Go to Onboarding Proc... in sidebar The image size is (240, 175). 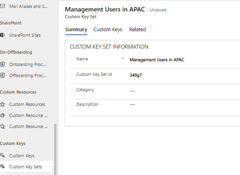tap(28, 64)
